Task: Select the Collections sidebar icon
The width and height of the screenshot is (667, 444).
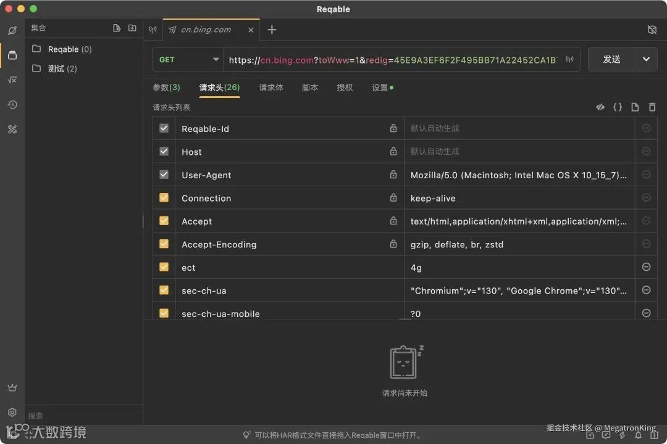Action: point(12,55)
